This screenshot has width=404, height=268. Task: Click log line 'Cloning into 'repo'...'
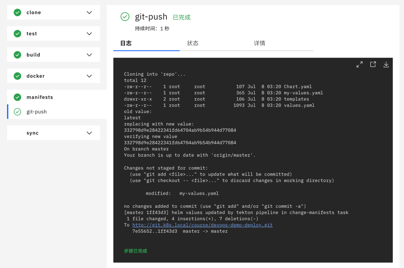click(x=154, y=74)
